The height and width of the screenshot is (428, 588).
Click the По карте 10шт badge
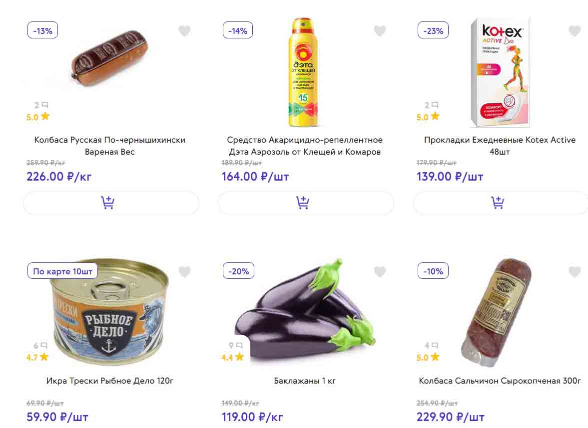(x=62, y=272)
